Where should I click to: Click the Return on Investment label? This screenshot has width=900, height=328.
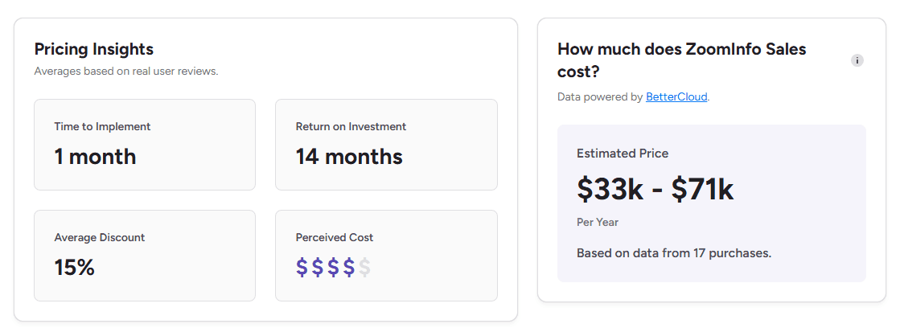(351, 126)
